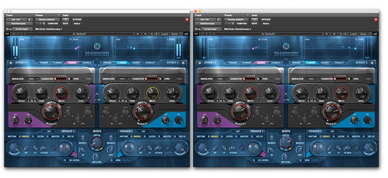Click the Trigger 1 kaleidoscope display in left window
Image resolution: width=388 pixels, height=178 pixels.
[x=64, y=147]
